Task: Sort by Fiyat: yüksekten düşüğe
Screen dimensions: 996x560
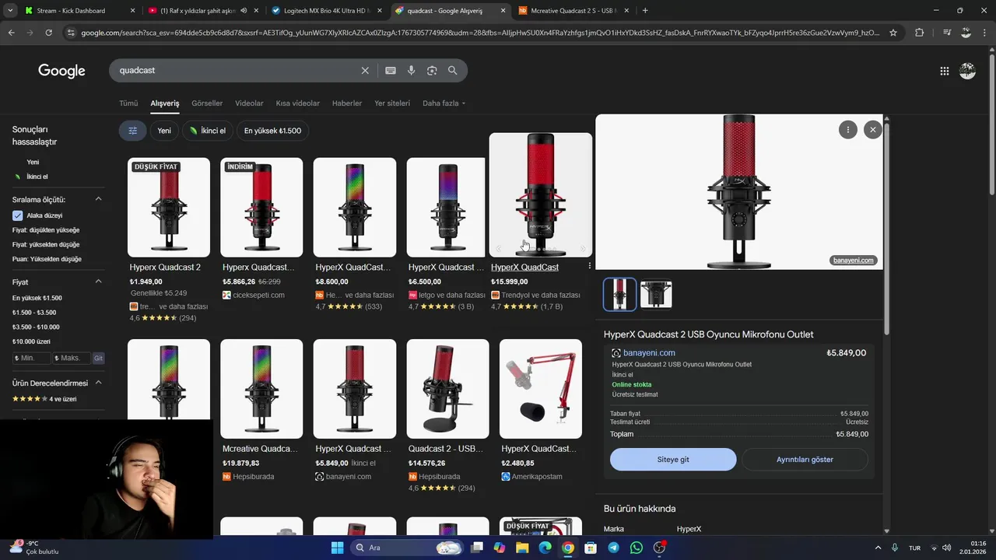Action: [x=46, y=244]
